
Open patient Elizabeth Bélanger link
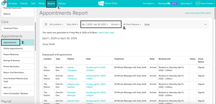(x=71, y=94)
